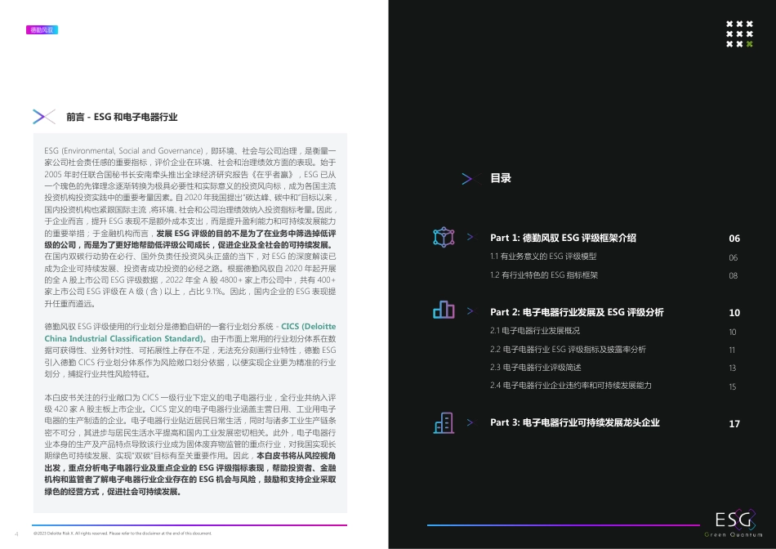The width and height of the screenshot is (776, 549).
Task: Click bold page number 06 for Part 1
Action: click(734, 238)
